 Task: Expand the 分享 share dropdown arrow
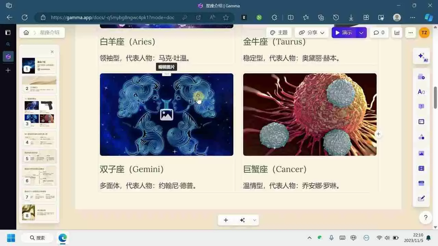(322, 32)
